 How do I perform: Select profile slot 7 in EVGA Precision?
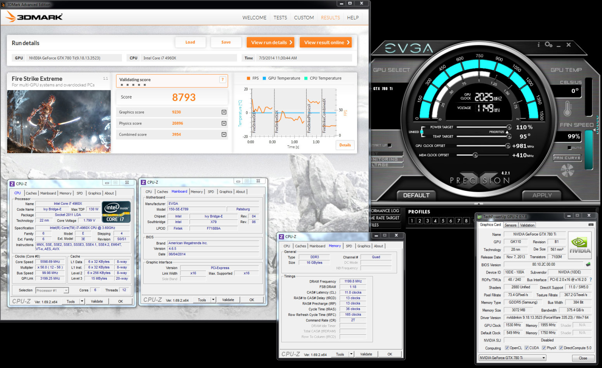tap(458, 221)
